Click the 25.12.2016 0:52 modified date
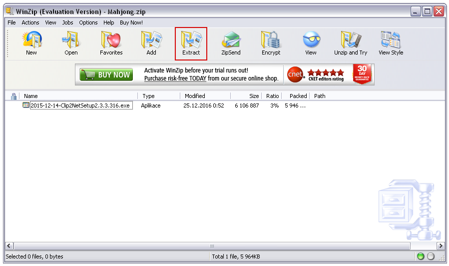 204,105
